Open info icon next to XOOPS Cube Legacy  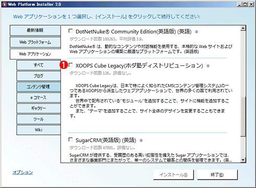pos(208,66)
